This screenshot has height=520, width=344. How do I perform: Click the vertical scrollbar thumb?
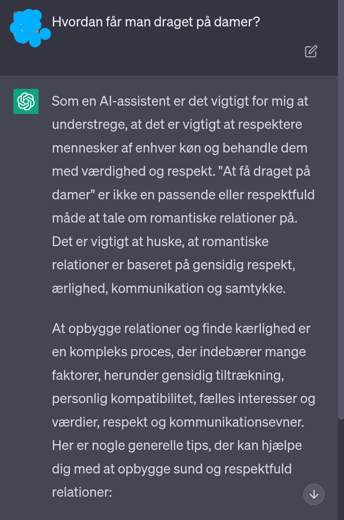(x=341, y=210)
